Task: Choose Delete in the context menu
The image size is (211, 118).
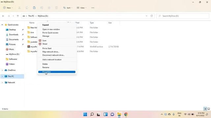Action: coord(57,64)
